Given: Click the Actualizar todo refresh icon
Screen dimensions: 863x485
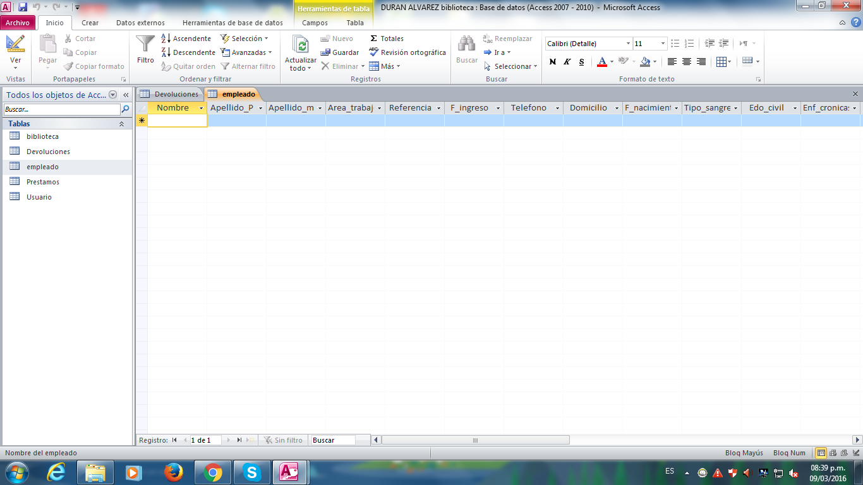Looking at the screenshot, I should (x=301, y=45).
